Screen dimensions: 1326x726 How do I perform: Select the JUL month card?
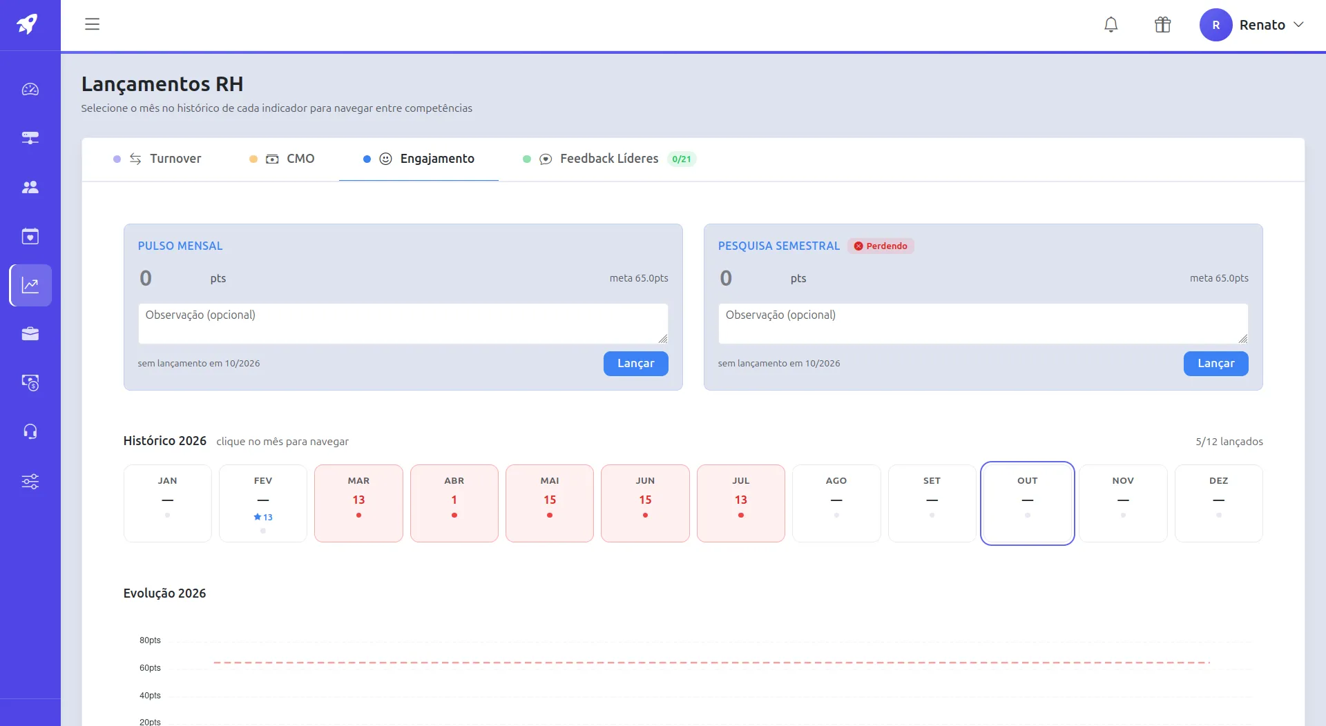coord(741,503)
